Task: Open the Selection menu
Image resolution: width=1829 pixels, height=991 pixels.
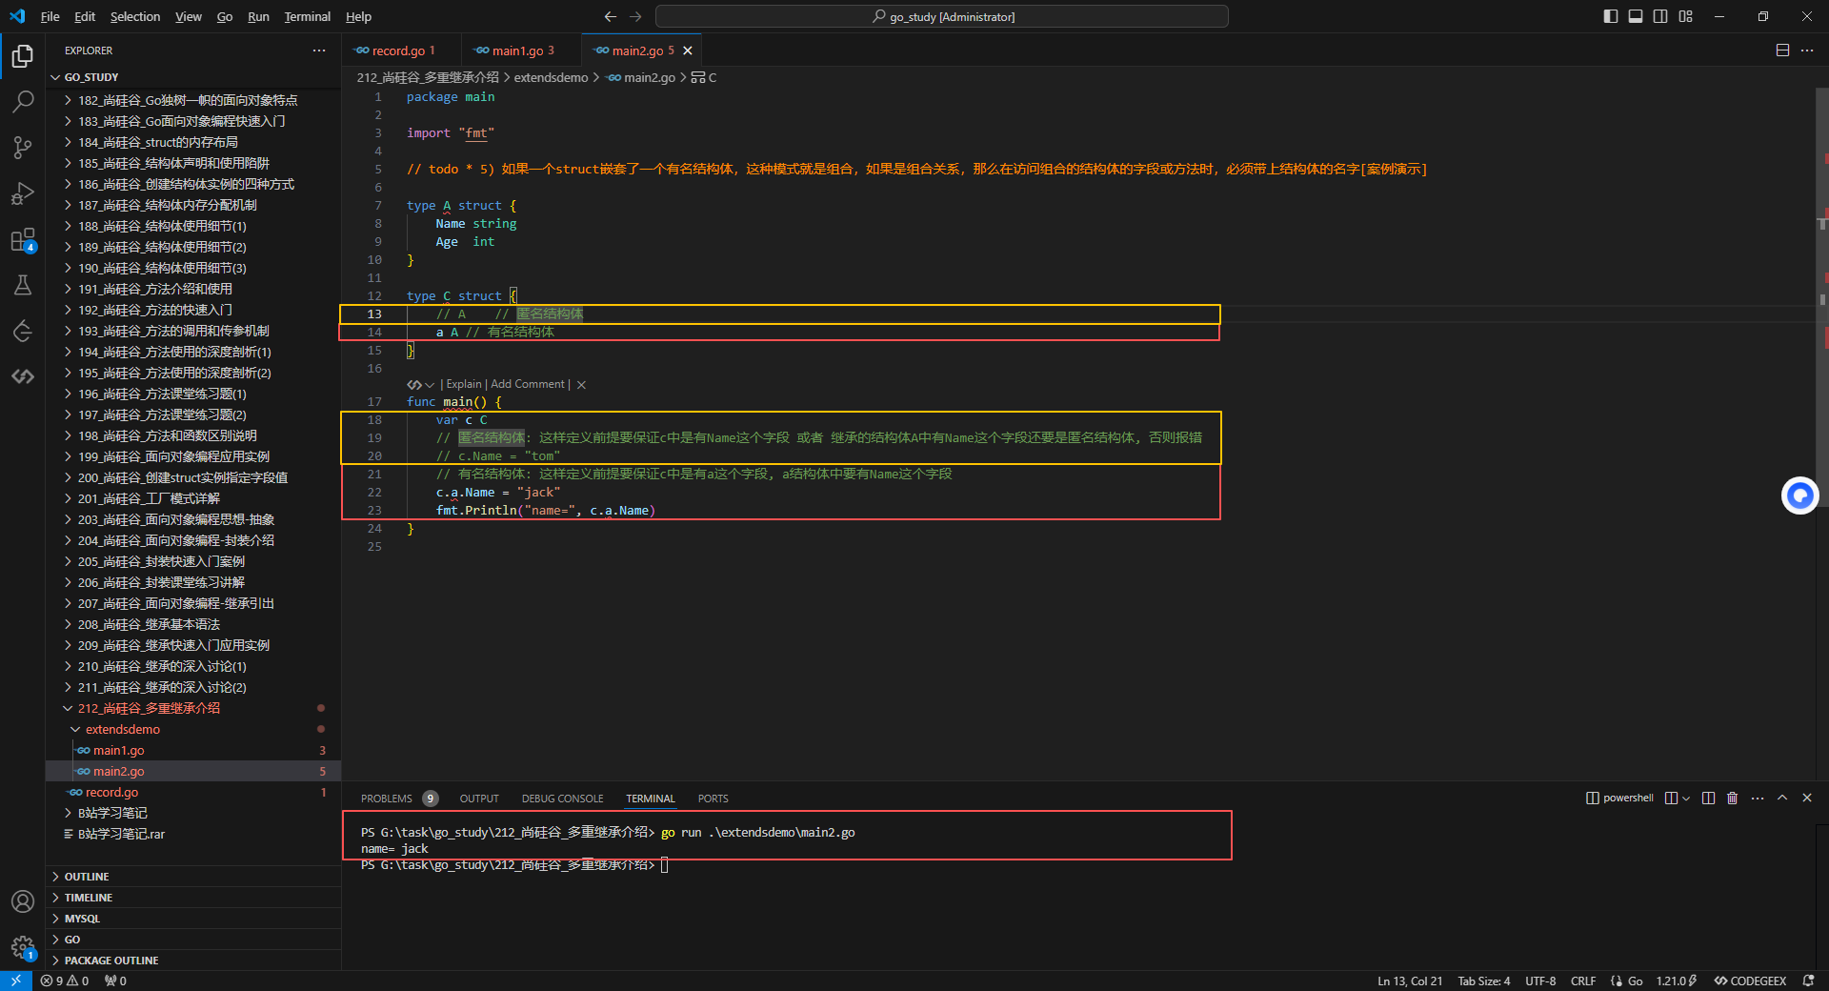Action: pos(135,16)
